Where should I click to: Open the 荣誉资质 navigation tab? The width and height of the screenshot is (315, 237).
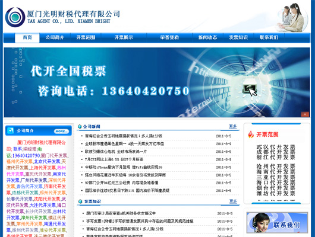169,37
